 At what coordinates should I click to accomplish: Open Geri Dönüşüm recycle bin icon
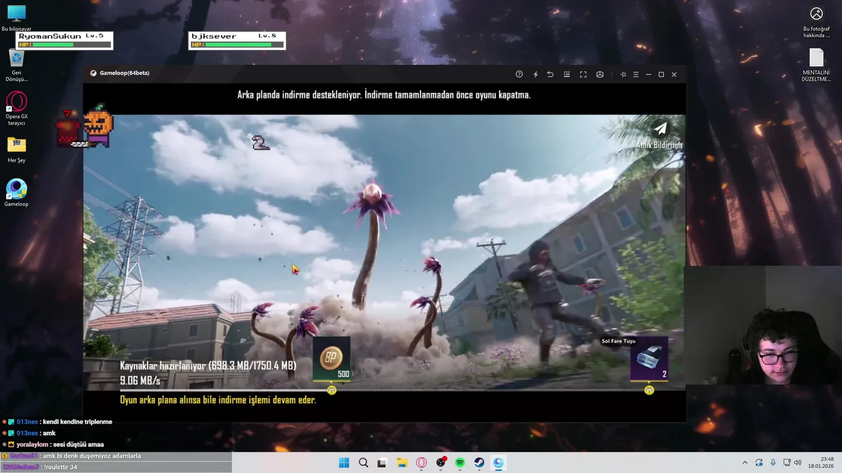(16, 65)
